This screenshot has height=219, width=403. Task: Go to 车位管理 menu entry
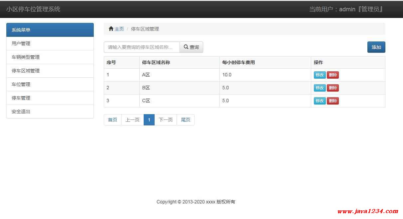(x=50, y=84)
